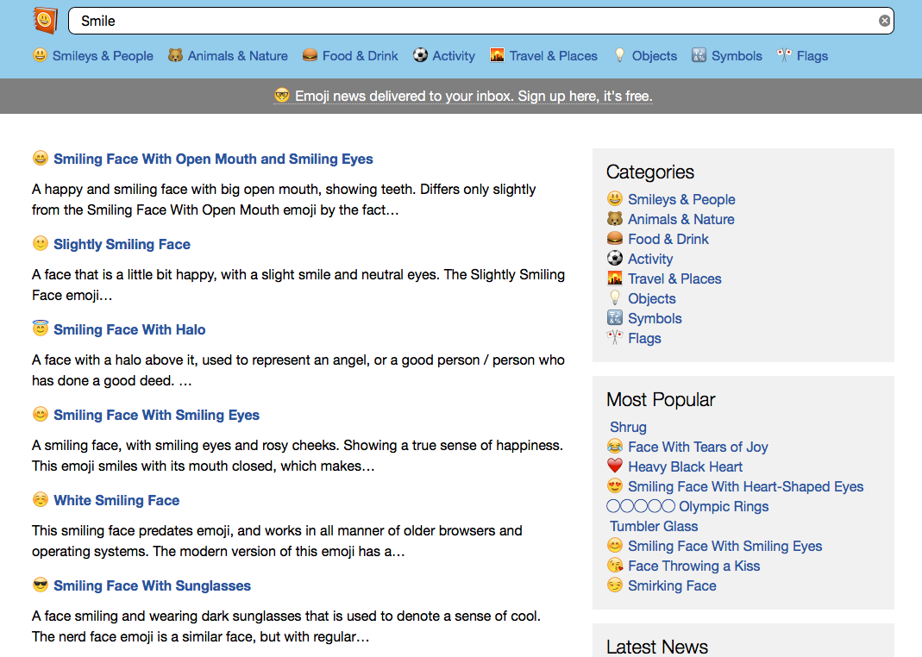The width and height of the screenshot is (922, 657).
Task: Open Food & Drink in top navigation
Action: click(x=360, y=56)
